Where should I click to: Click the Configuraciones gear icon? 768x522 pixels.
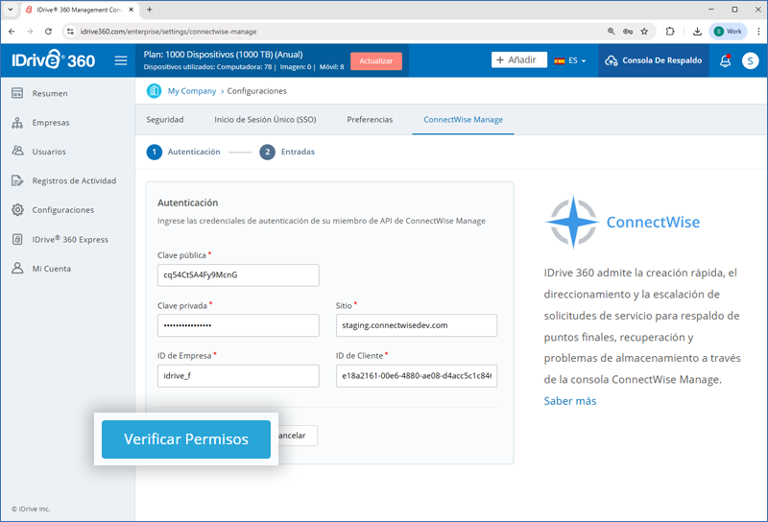click(17, 209)
